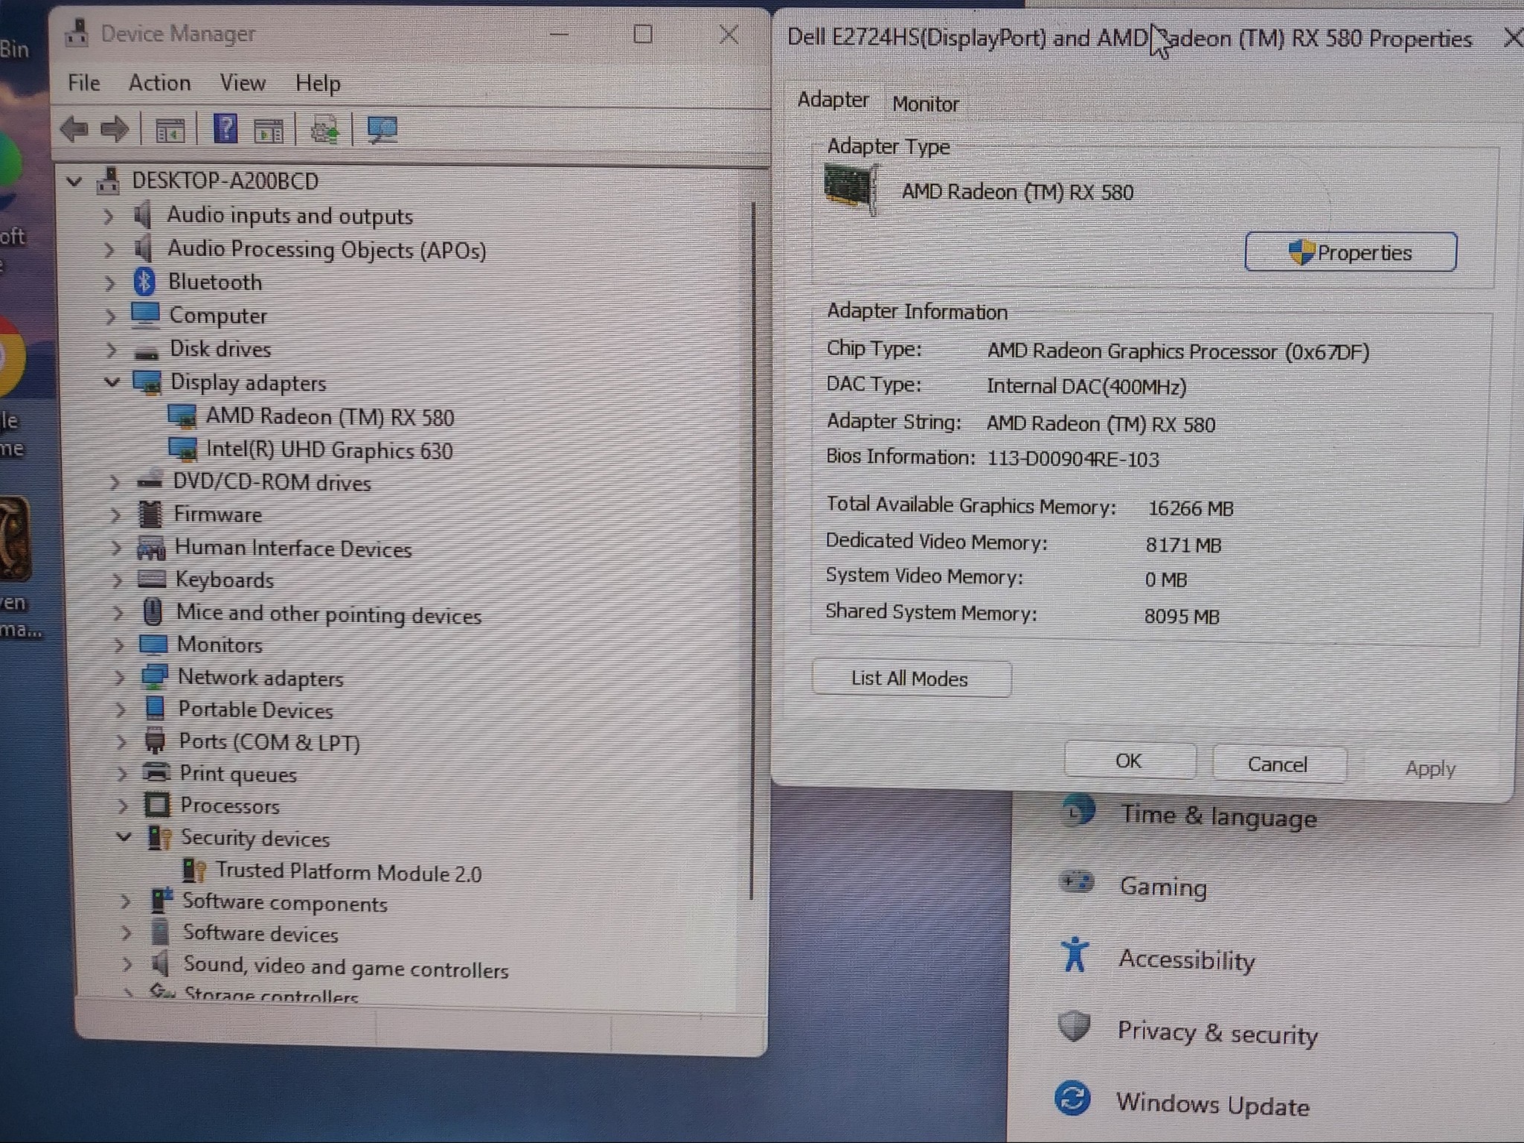Click the Apply button
The image size is (1524, 1143).
point(1430,769)
